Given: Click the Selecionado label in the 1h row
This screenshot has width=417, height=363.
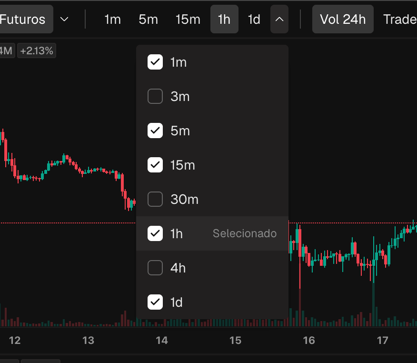Looking at the screenshot, I should 245,233.
